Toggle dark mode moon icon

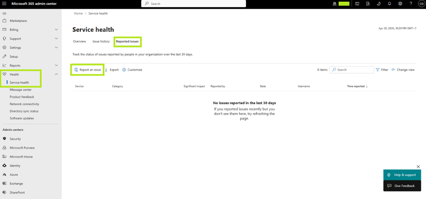(379, 3)
